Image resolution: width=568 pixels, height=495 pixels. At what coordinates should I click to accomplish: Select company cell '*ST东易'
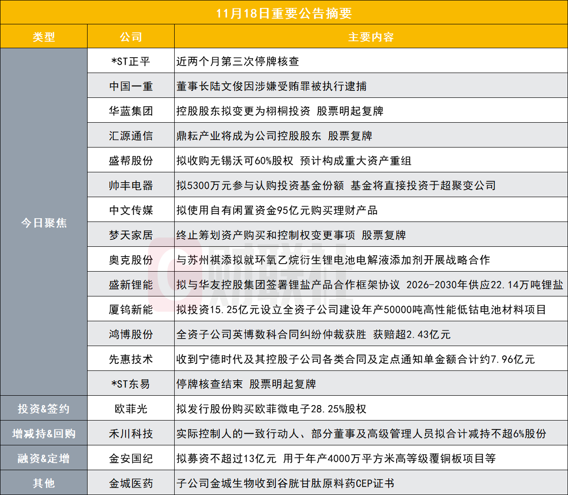(131, 384)
